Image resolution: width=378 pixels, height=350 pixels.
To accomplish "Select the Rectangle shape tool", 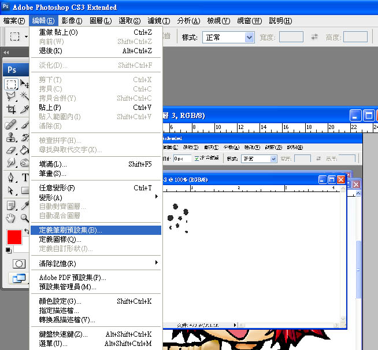I will [25, 190].
